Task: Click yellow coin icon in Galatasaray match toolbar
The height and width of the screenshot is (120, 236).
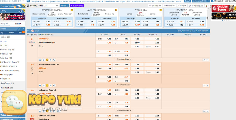Action: 47,60
